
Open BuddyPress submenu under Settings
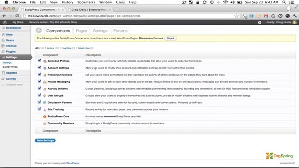(10, 67)
